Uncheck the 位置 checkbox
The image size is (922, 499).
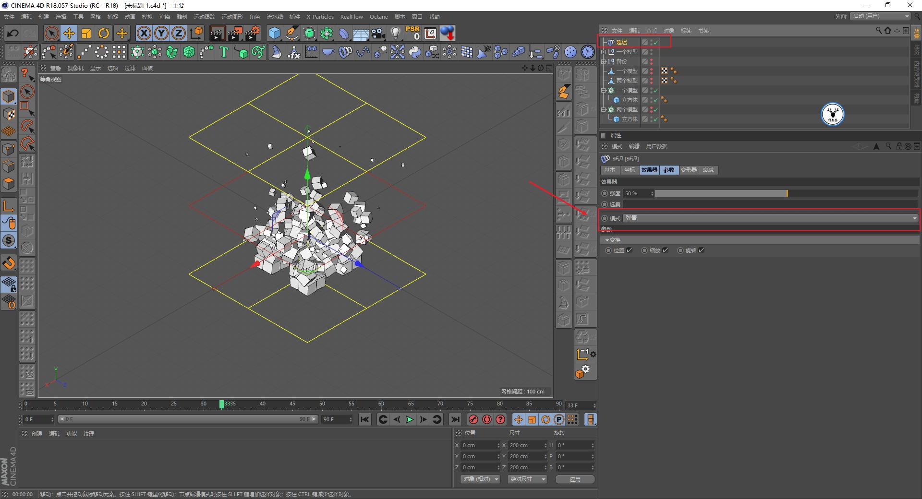click(629, 250)
